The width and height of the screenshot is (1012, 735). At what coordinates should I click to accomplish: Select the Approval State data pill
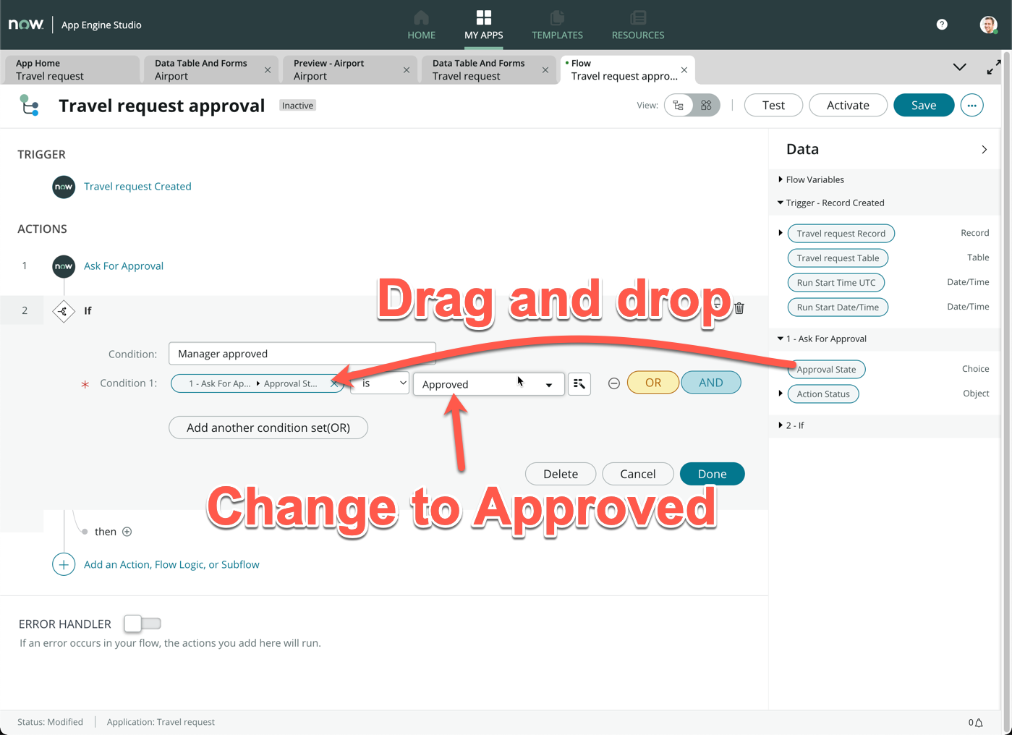[826, 369]
